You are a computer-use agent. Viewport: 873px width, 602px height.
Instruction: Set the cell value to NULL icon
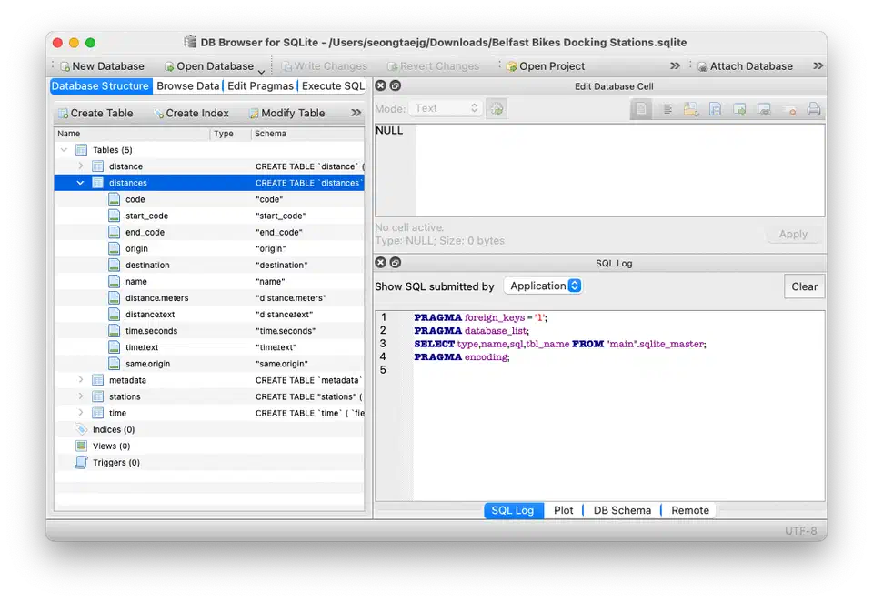[x=791, y=109]
